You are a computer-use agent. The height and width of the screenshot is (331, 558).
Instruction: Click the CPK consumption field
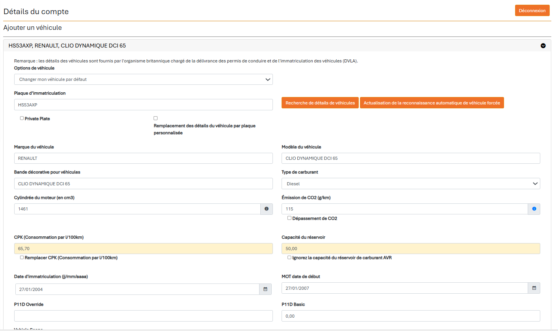(143, 249)
